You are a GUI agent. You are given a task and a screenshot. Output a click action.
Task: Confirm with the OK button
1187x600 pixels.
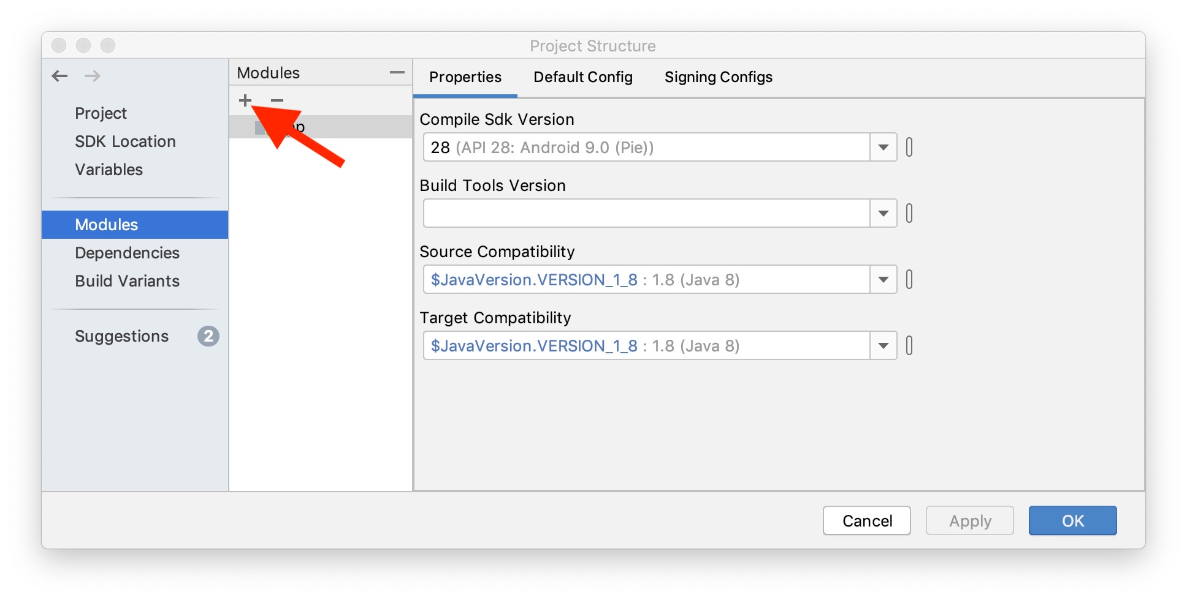[x=1073, y=520]
